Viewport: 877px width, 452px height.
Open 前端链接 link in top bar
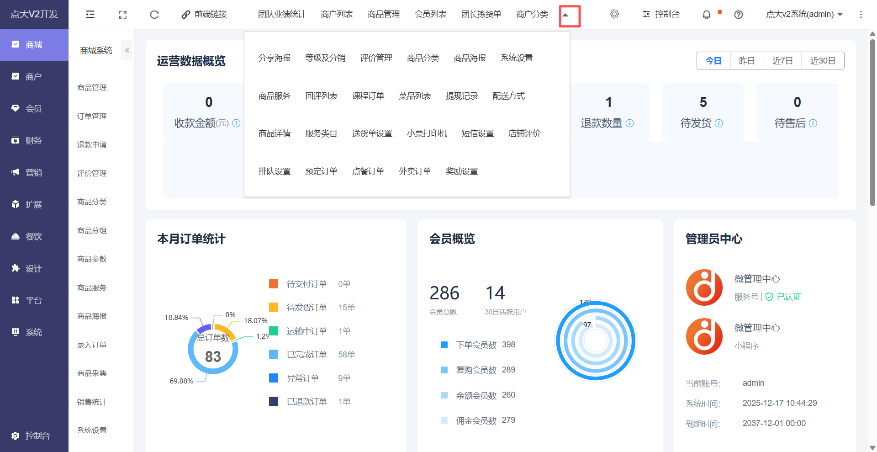(204, 14)
